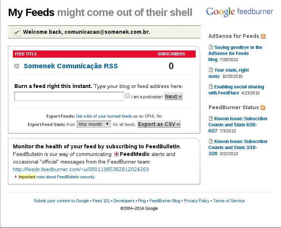Click the document icon beside 'Your stats, right away'
This screenshot has width=281, height=228.
211,70
